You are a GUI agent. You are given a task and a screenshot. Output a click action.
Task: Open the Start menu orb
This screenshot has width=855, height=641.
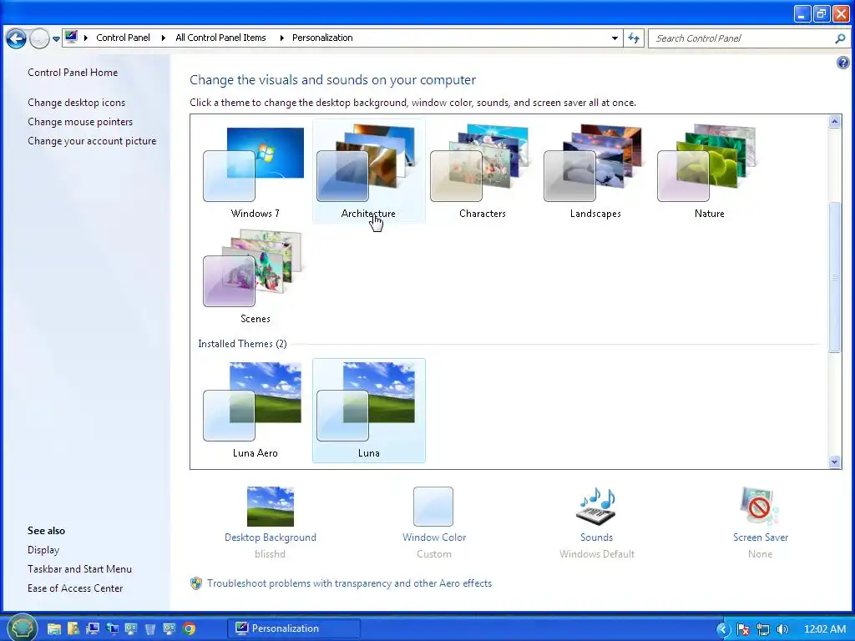coord(23,628)
